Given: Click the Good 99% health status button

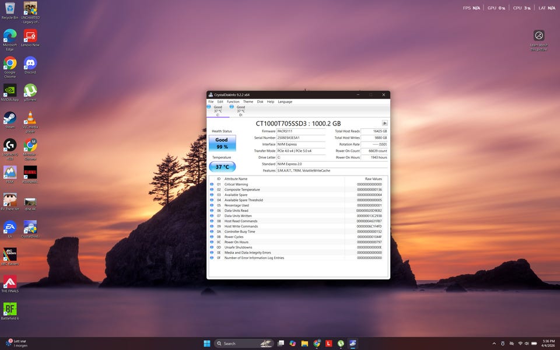Looking at the screenshot, I should coord(222,143).
